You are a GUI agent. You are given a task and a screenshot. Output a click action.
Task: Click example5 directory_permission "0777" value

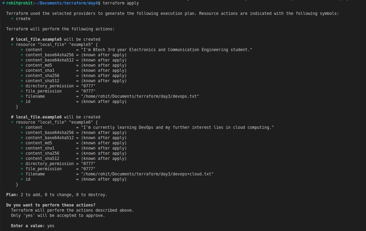[88, 86]
